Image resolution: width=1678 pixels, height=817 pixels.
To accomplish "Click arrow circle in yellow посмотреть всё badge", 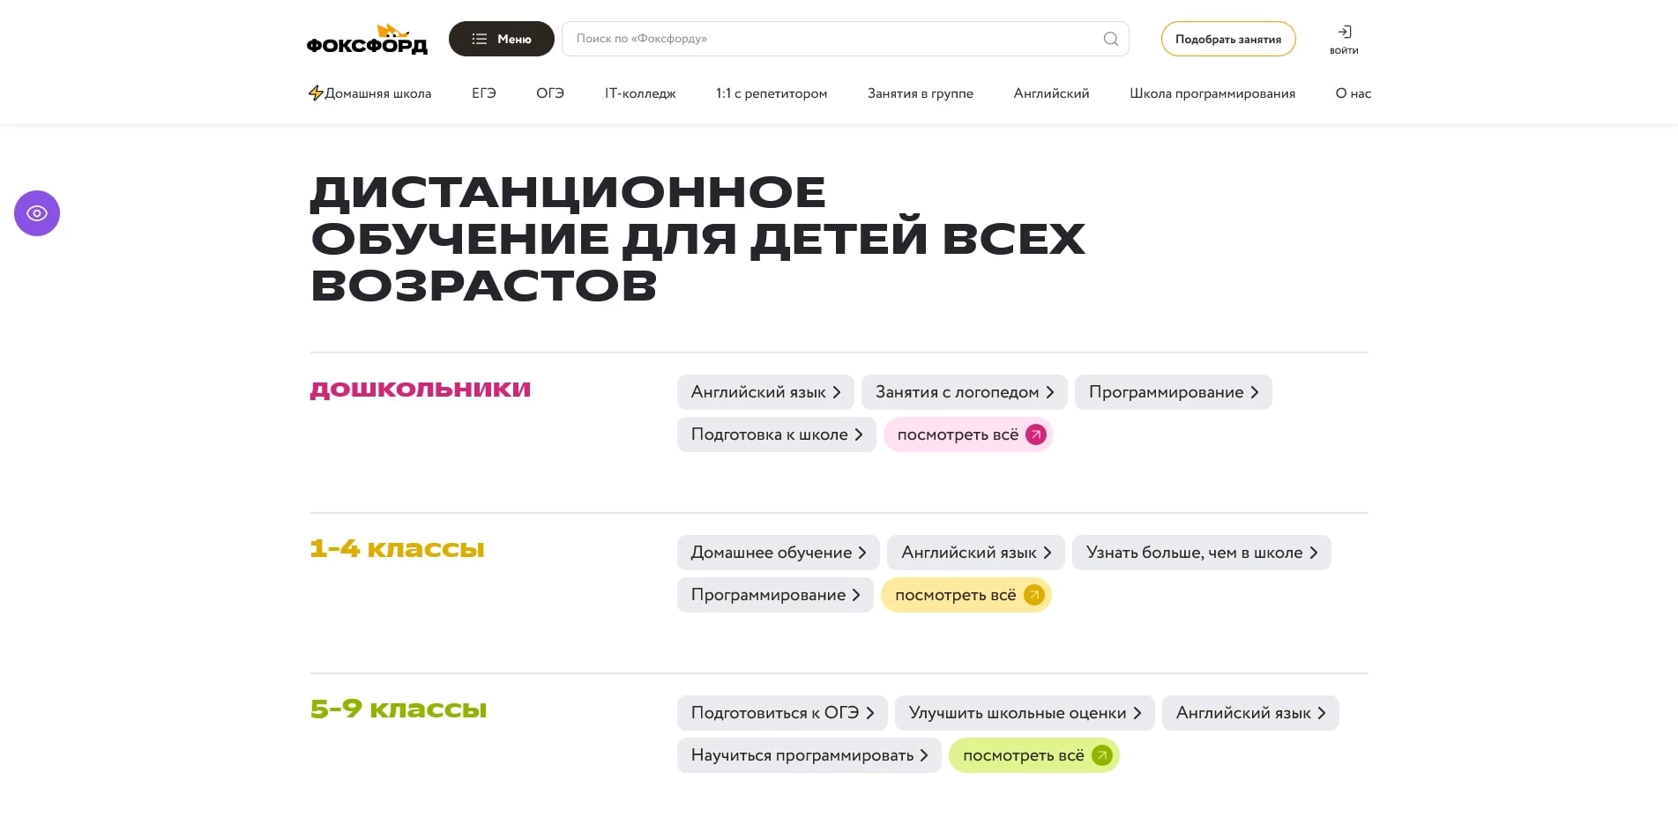I will pos(1033,594).
